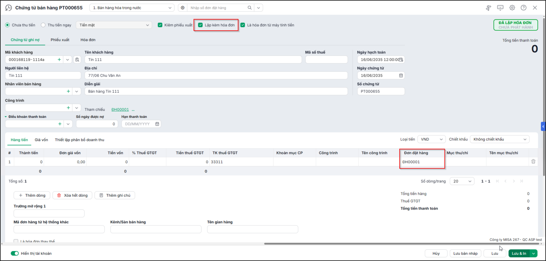Expand the Công trình dropdown arrow
Image resolution: width=546 pixels, height=261 pixels.
pos(77,108)
